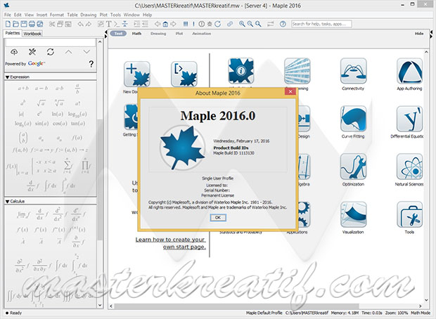Go back with the left arrow toolbar icon

158,24
